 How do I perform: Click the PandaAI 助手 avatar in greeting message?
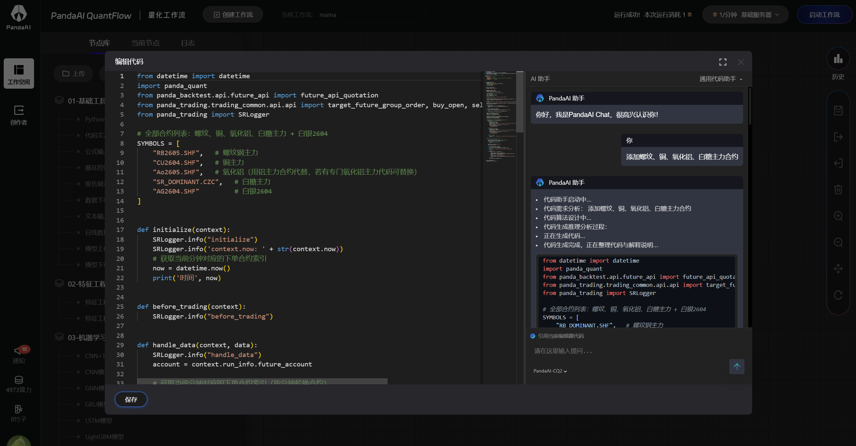[x=540, y=98]
